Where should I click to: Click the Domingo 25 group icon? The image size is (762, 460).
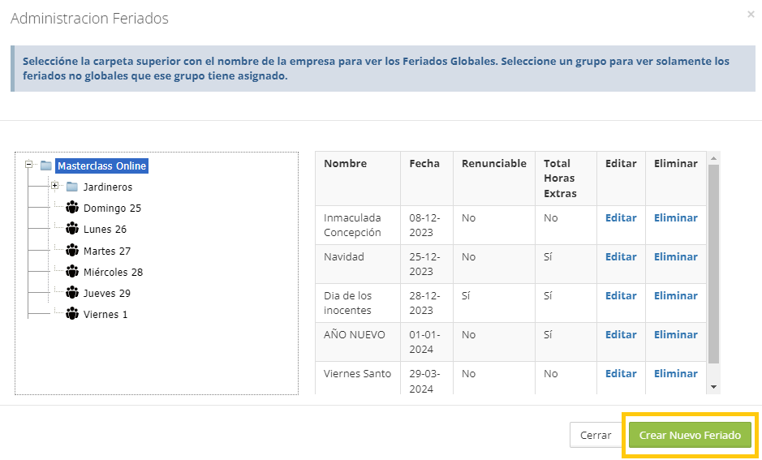point(72,209)
